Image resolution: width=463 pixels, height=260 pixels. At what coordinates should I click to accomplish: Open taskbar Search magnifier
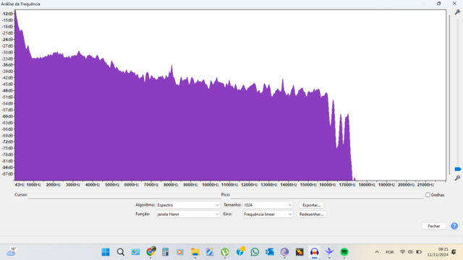[121, 252]
